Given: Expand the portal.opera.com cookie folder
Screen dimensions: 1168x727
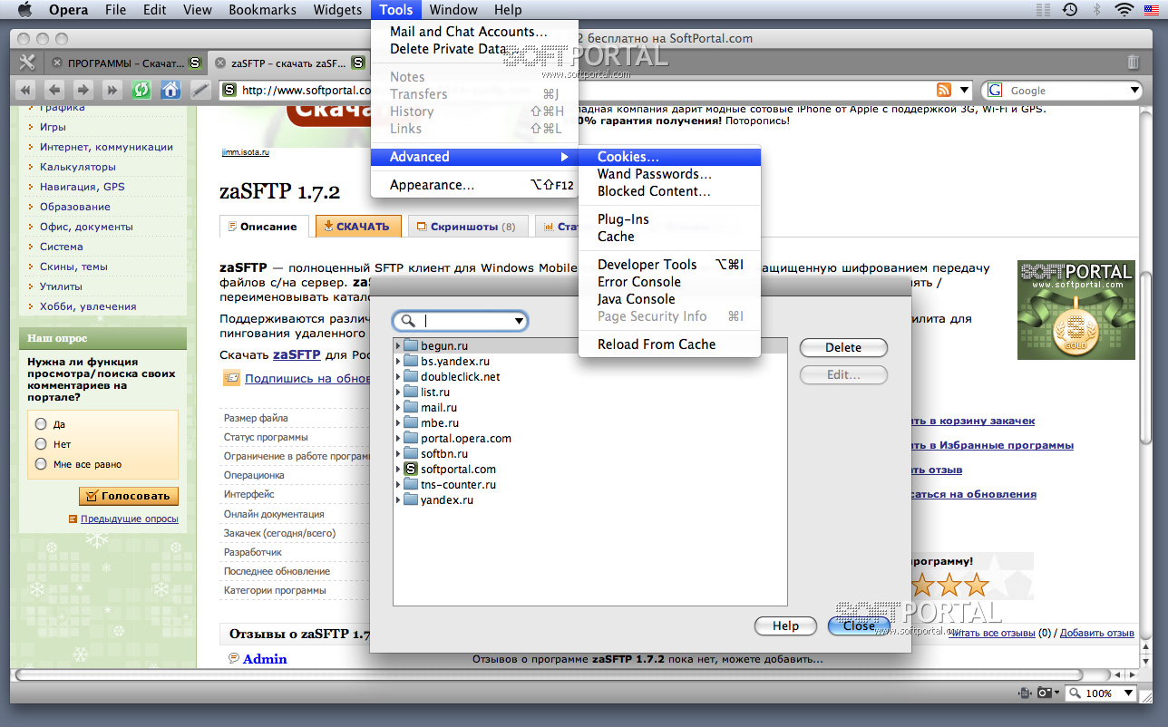Looking at the screenshot, I should click(x=398, y=438).
